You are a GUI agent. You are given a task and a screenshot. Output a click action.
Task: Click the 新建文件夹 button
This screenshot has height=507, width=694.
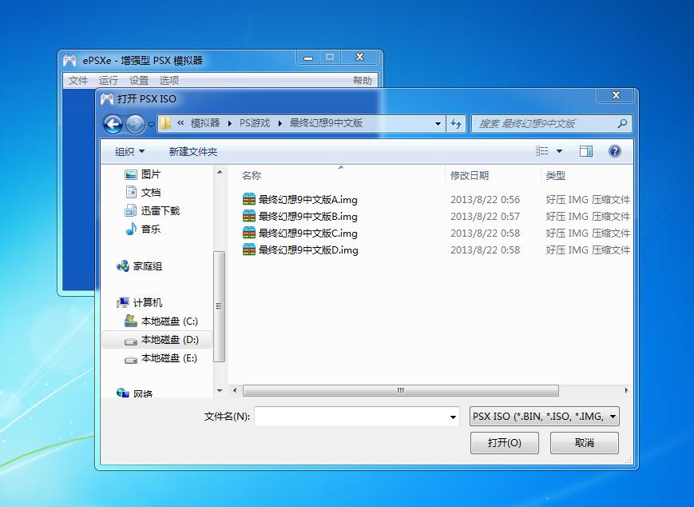(193, 152)
